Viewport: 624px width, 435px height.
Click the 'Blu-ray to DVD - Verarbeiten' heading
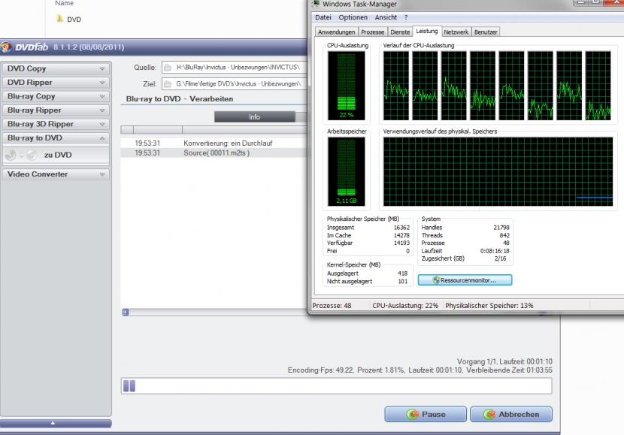coord(180,99)
